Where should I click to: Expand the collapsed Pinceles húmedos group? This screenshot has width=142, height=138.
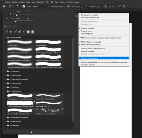(5, 75)
